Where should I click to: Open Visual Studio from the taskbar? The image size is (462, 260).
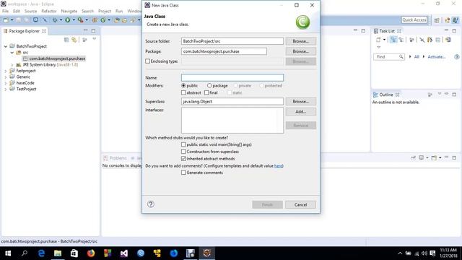pyautogui.click(x=124, y=253)
